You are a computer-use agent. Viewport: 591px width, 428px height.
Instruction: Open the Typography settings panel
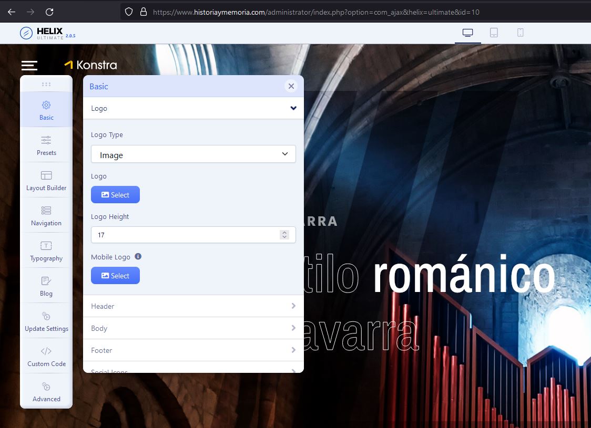[x=46, y=250]
